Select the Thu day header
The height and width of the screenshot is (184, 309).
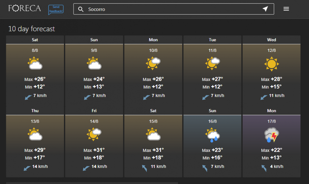pos(35,111)
